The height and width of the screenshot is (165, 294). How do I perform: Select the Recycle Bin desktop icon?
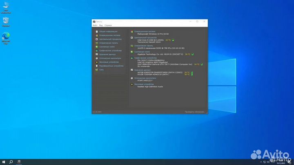click(x=6, y=21)
